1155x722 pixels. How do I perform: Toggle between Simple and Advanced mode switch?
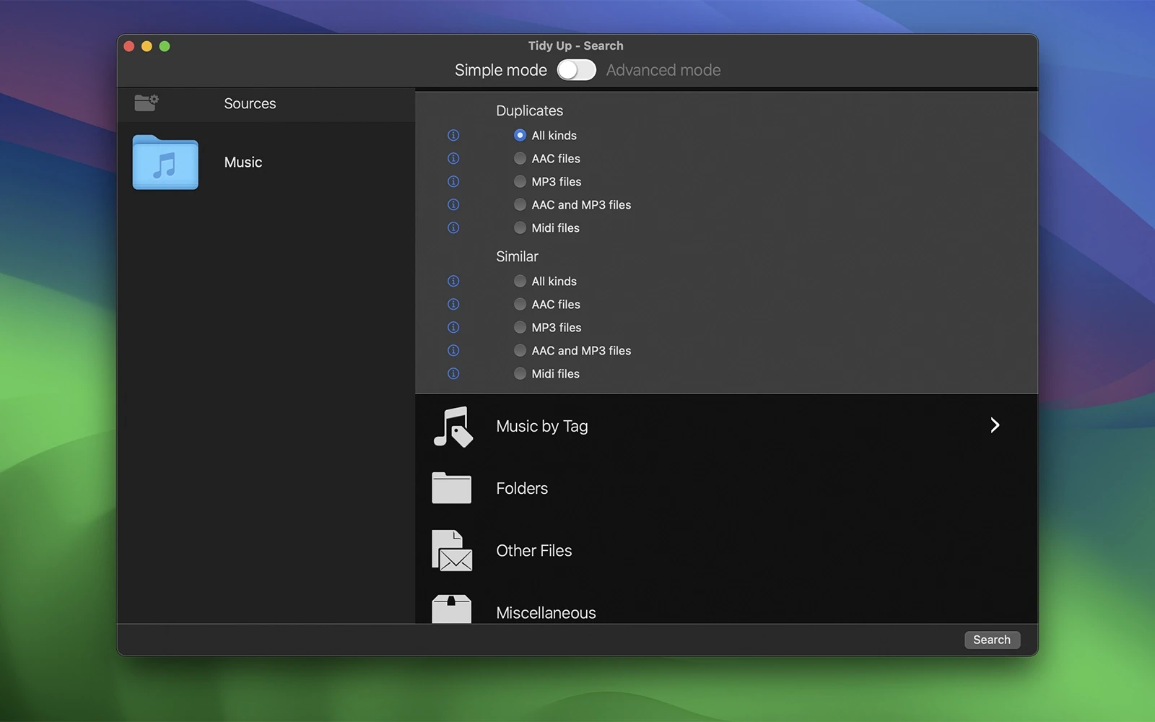(576, 70)
